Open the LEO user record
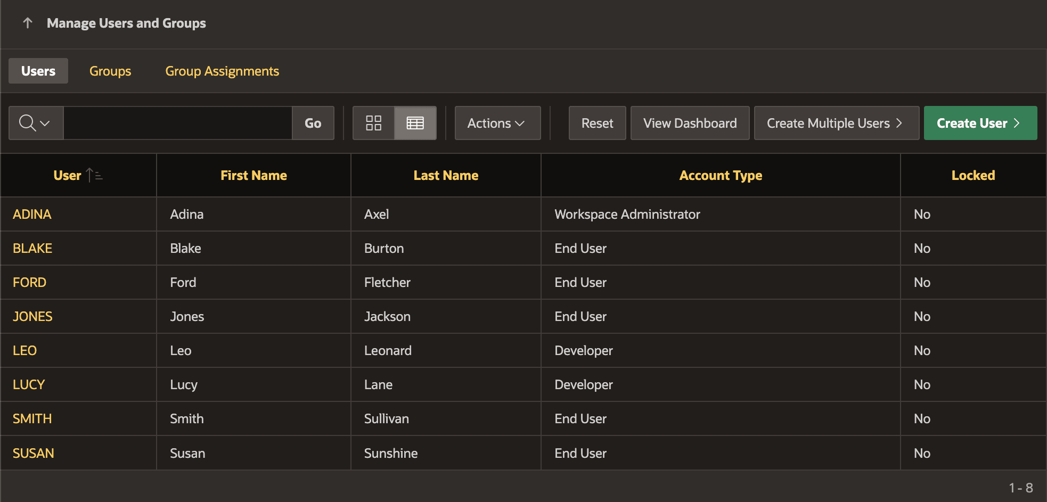This screenshot has width=1047, height=502. click(x=24, y=350)
